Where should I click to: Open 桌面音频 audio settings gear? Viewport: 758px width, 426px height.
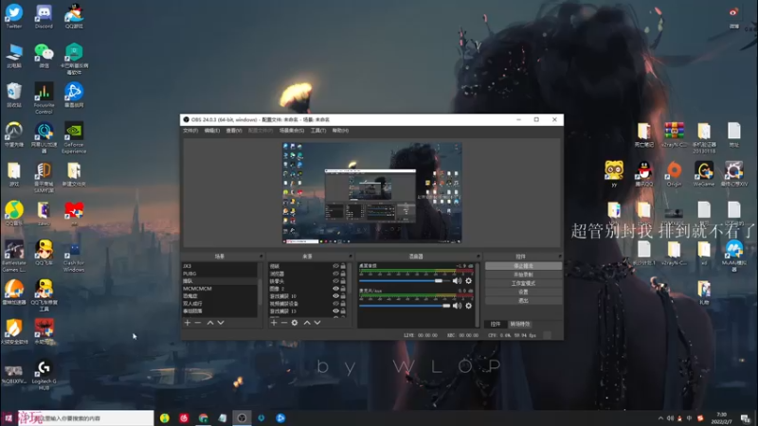[x=468, y=280]
